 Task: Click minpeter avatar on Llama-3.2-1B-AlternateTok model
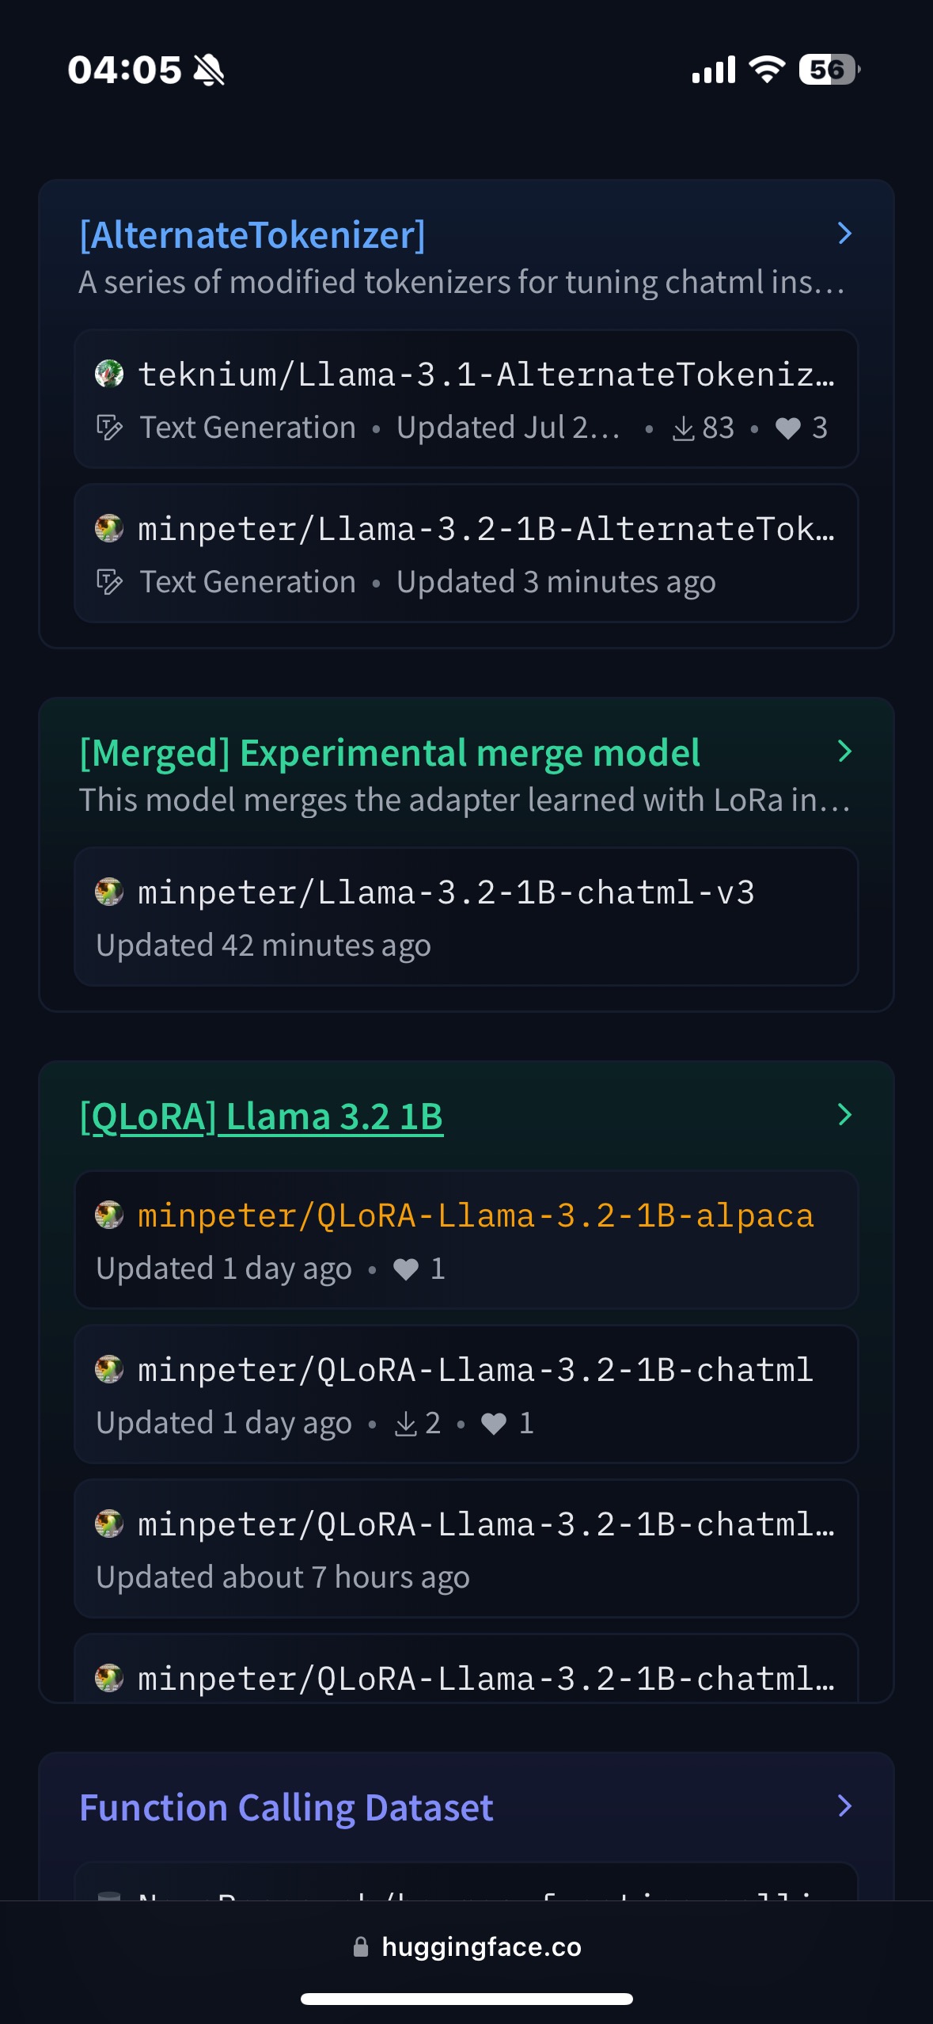pos(109,528)
